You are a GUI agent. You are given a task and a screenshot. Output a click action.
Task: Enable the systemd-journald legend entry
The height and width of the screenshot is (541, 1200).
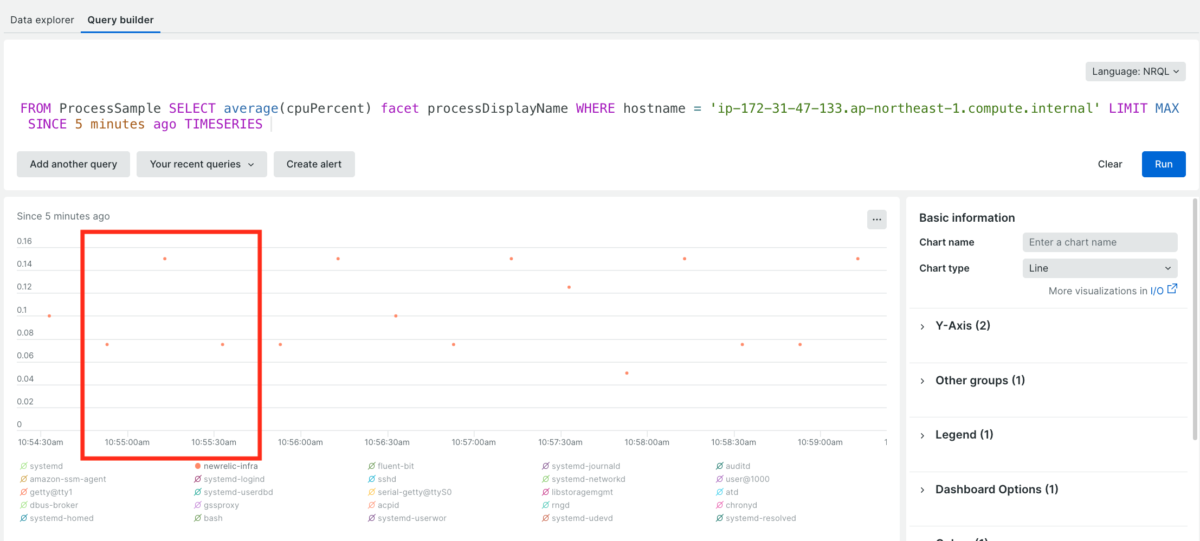click(x=581, y=466)
